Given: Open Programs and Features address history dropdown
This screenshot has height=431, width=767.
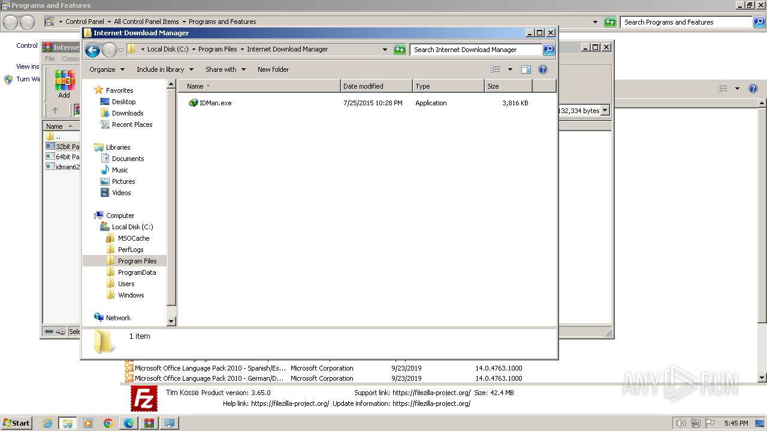Looking at the screenshot, I should [x=595, y=22].
